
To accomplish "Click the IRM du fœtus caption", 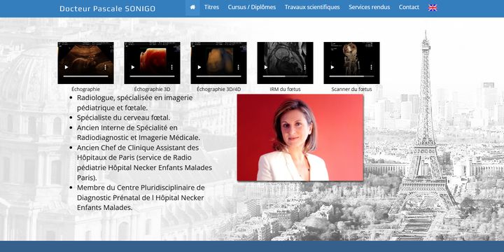I will (285, 89).
